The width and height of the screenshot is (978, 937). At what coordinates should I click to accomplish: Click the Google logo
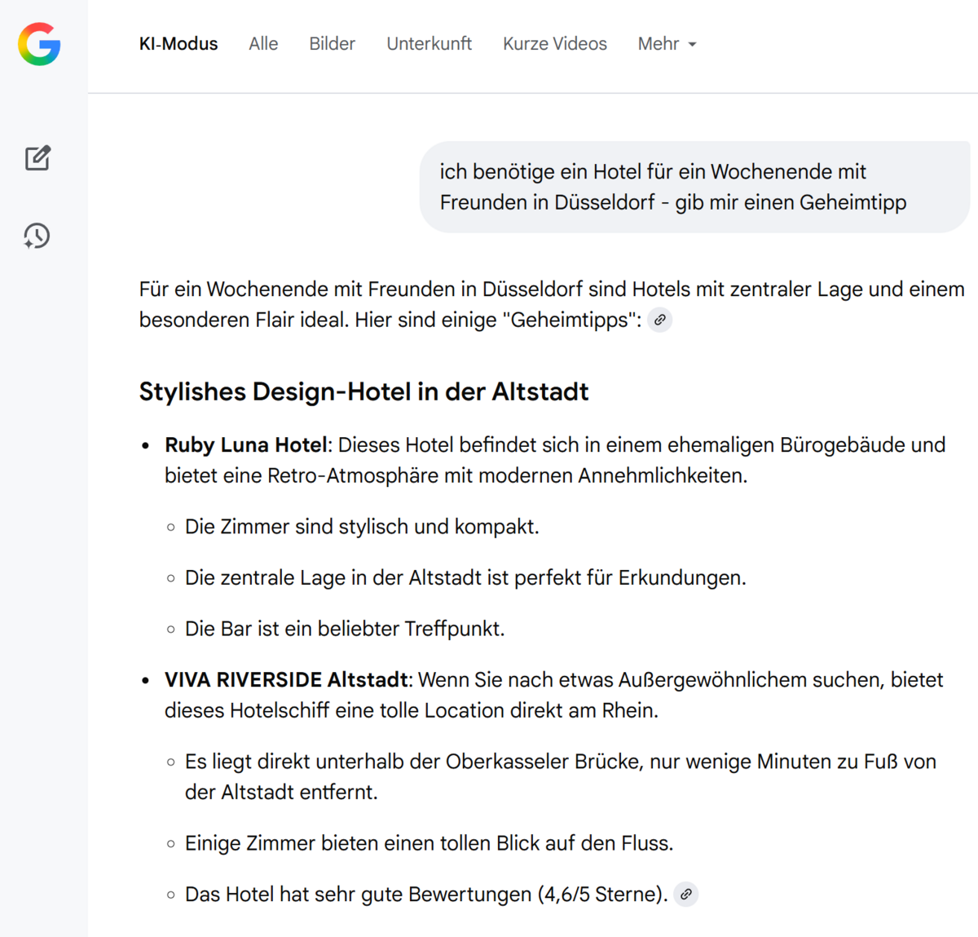[x=38, y=44]
